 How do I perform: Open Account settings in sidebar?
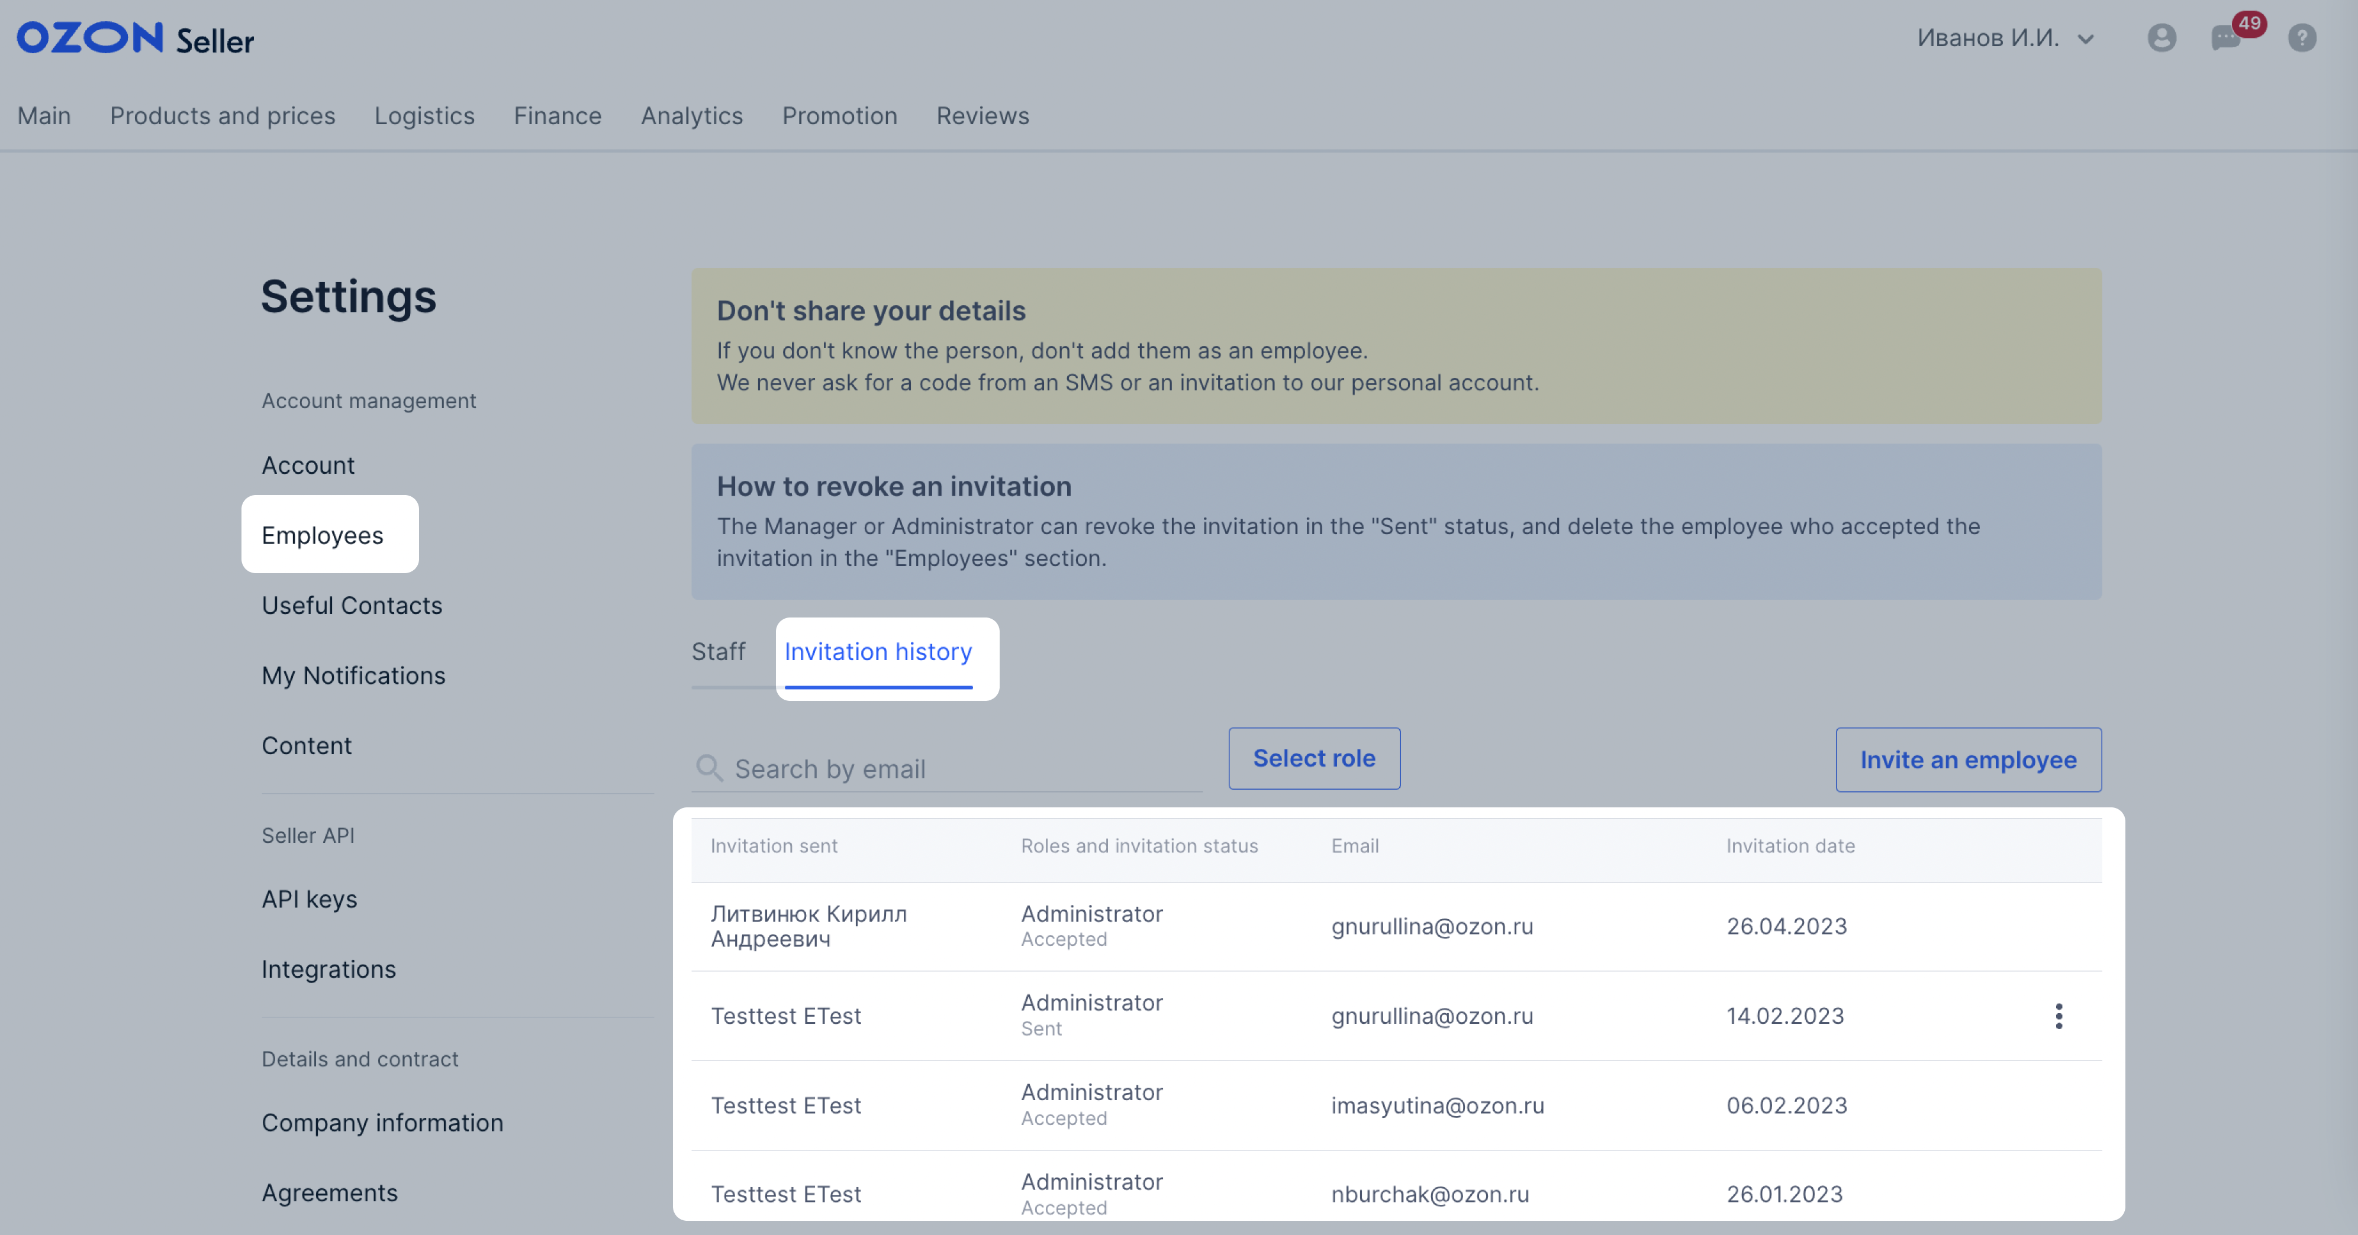coord(308,465)
